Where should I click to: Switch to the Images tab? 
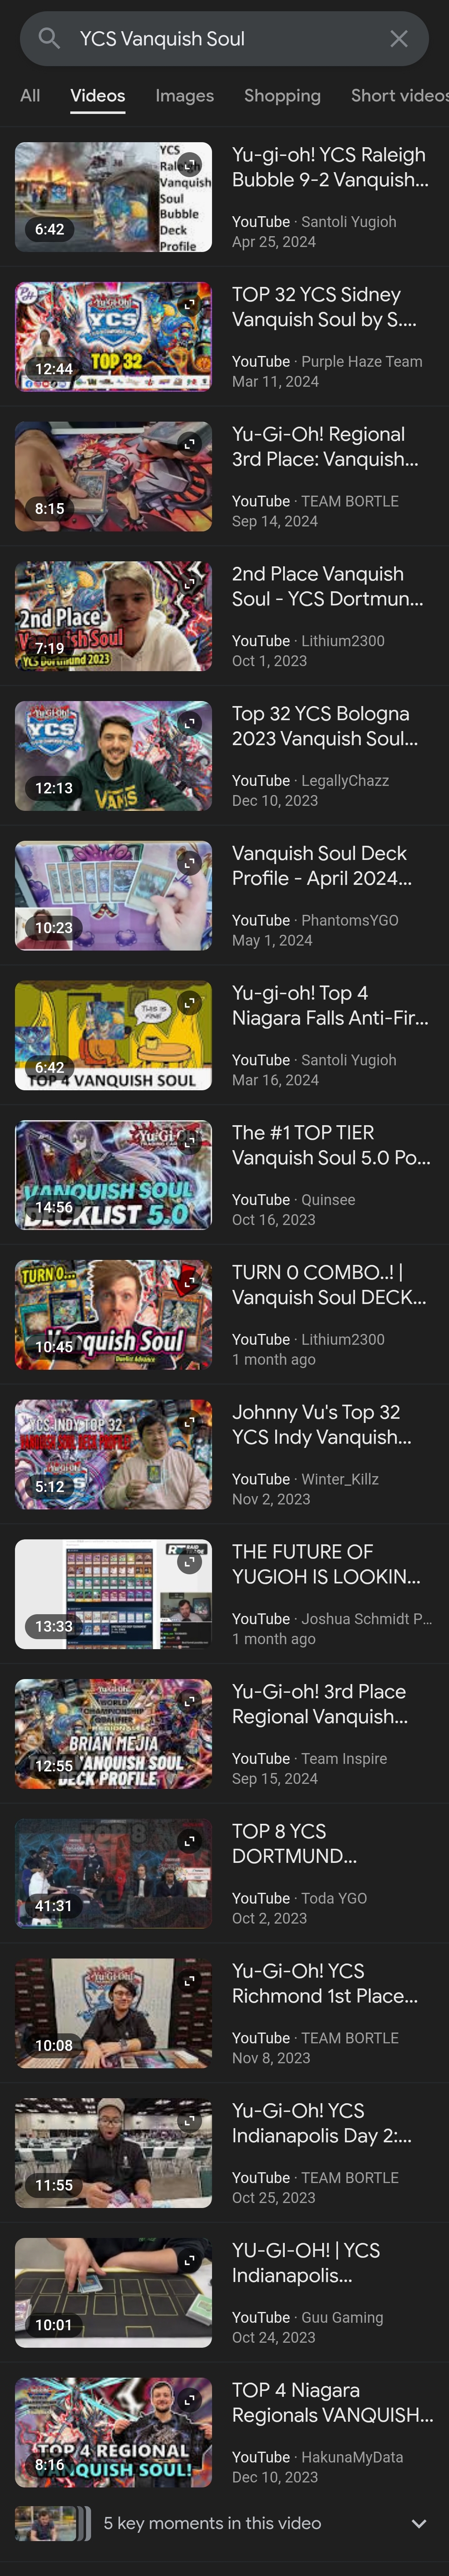point(185,96)
